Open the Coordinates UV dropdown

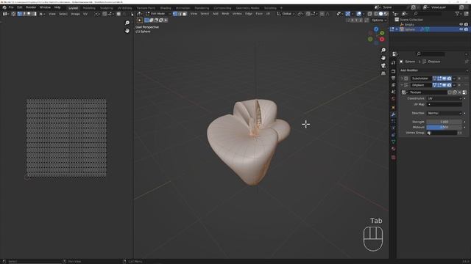pyautogui.click(x=445, y=98)
